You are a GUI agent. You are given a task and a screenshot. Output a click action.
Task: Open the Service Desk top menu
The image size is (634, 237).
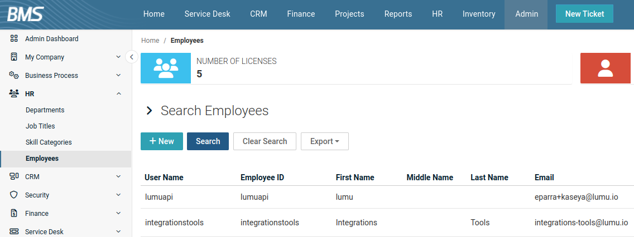(x=207, y=14)
